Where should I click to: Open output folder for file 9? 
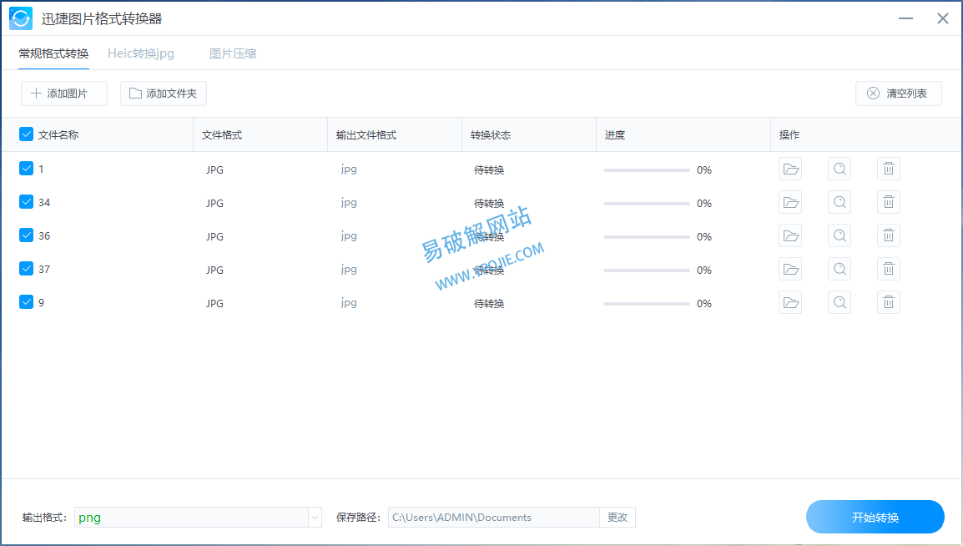coord(790,302)
